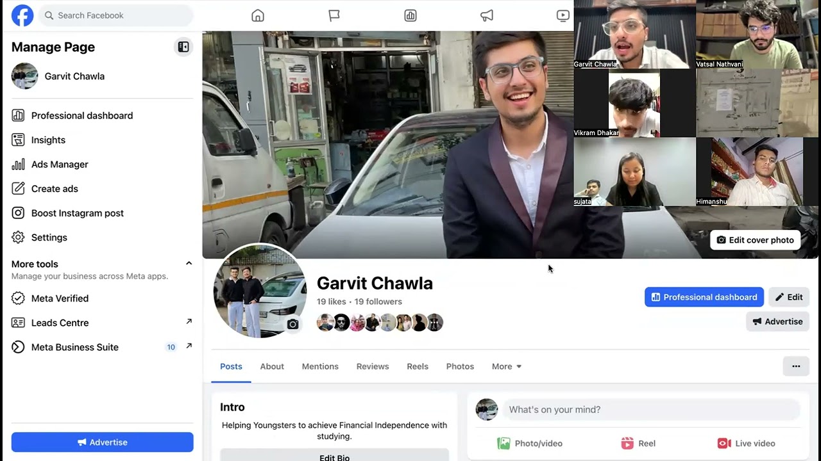Select Garvit Chawla's video call tile

[634, 35]
